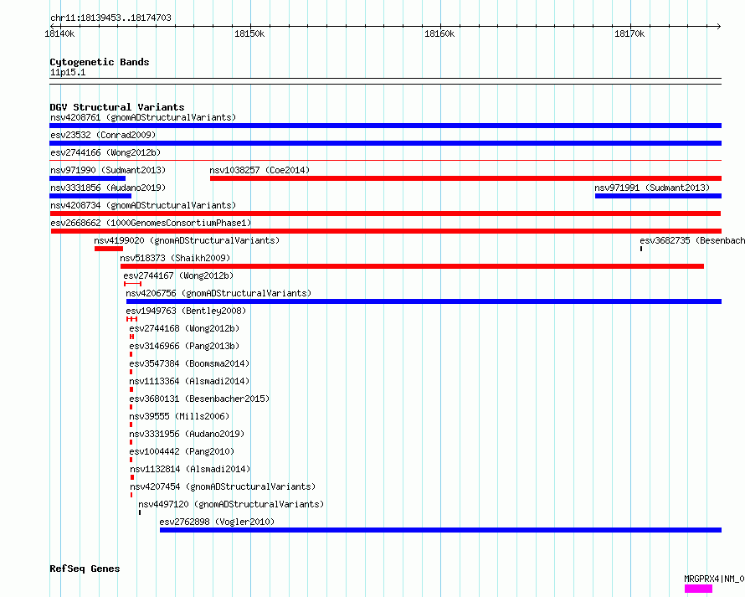Select the nsv518373 (Shaikh2009) label
The image size is (745, 597).
click(175, 258)
